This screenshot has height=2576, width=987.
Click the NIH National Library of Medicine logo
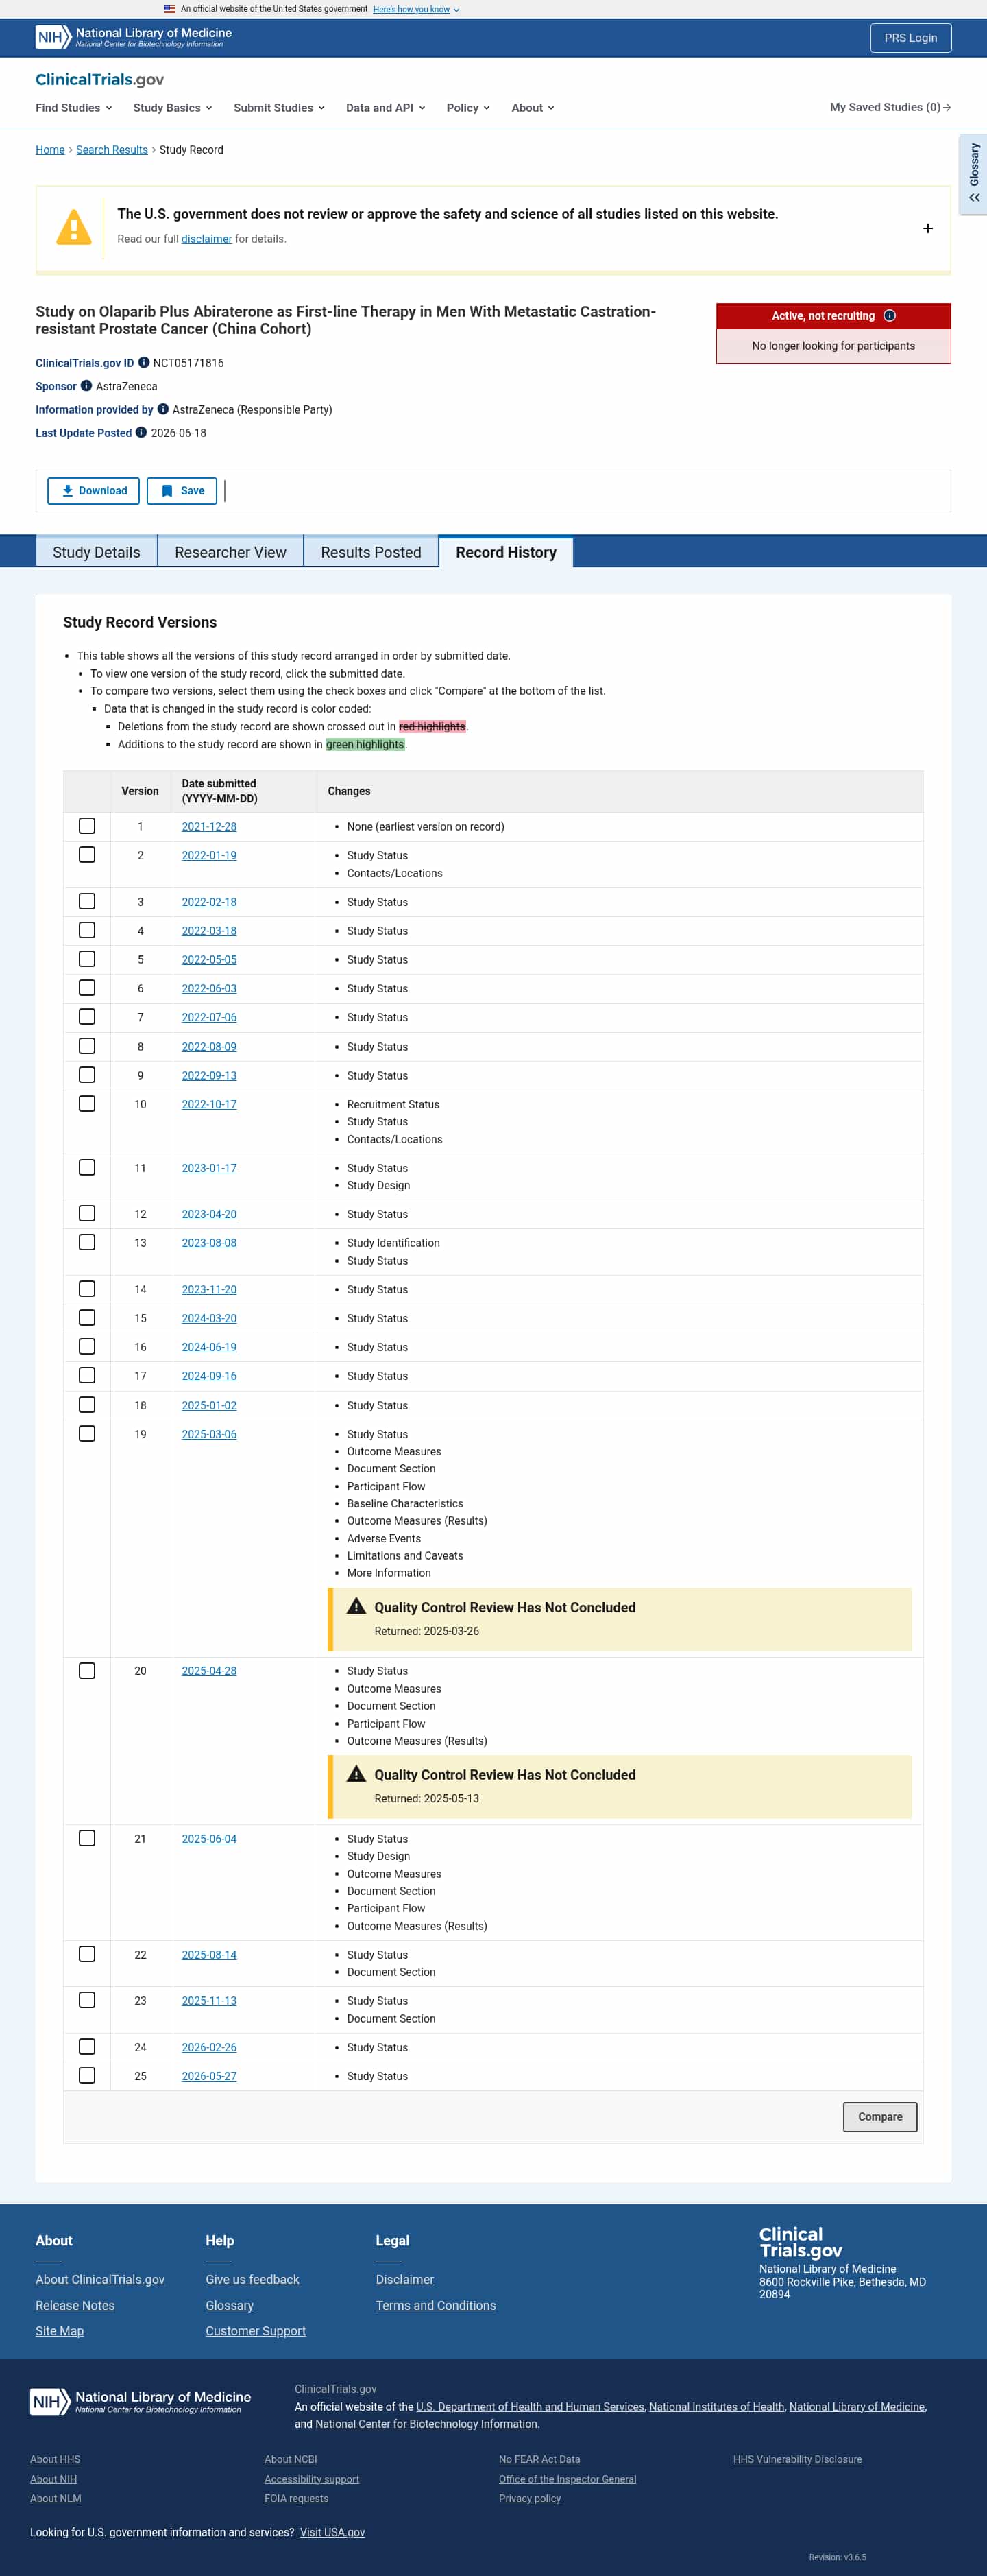pyautogui.click(x=134, y=37)
